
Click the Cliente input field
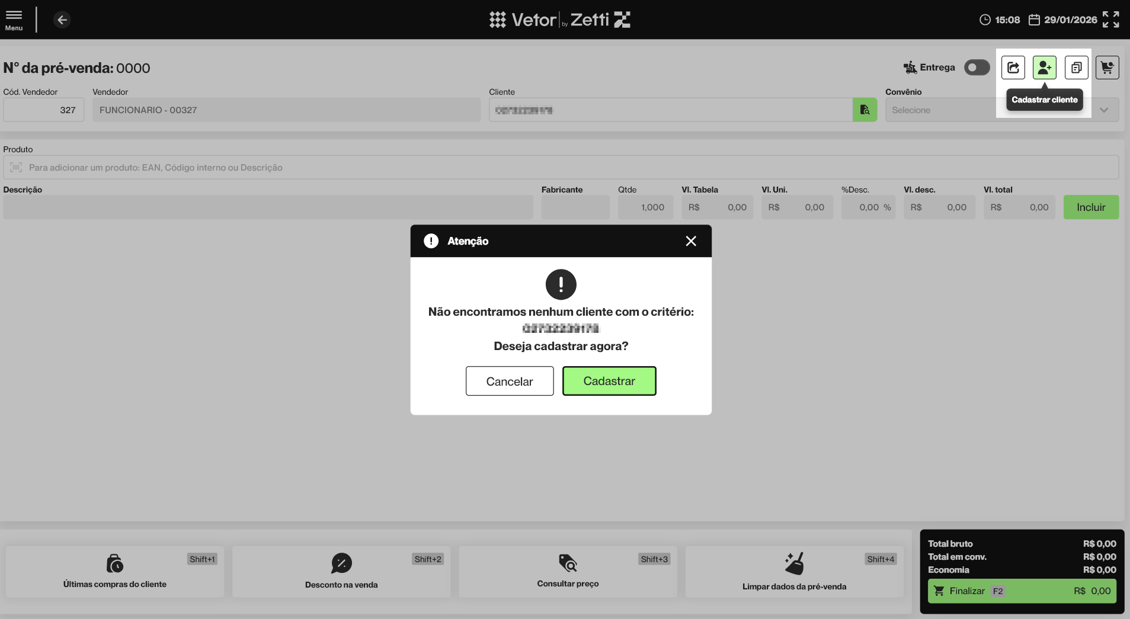(x=671, y=110)
